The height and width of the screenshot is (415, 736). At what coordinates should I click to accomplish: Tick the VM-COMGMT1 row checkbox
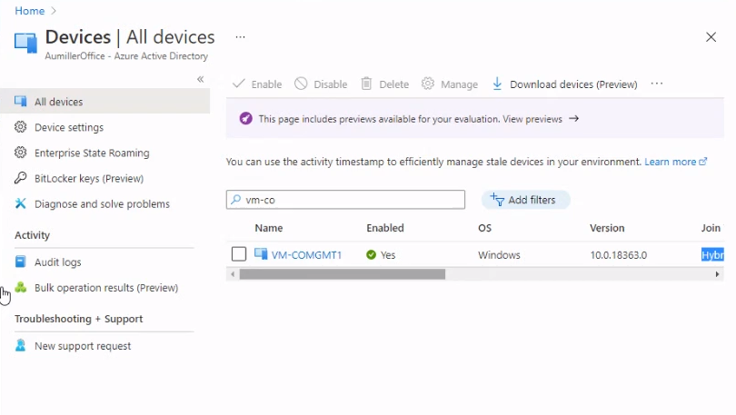pos(239,254)
